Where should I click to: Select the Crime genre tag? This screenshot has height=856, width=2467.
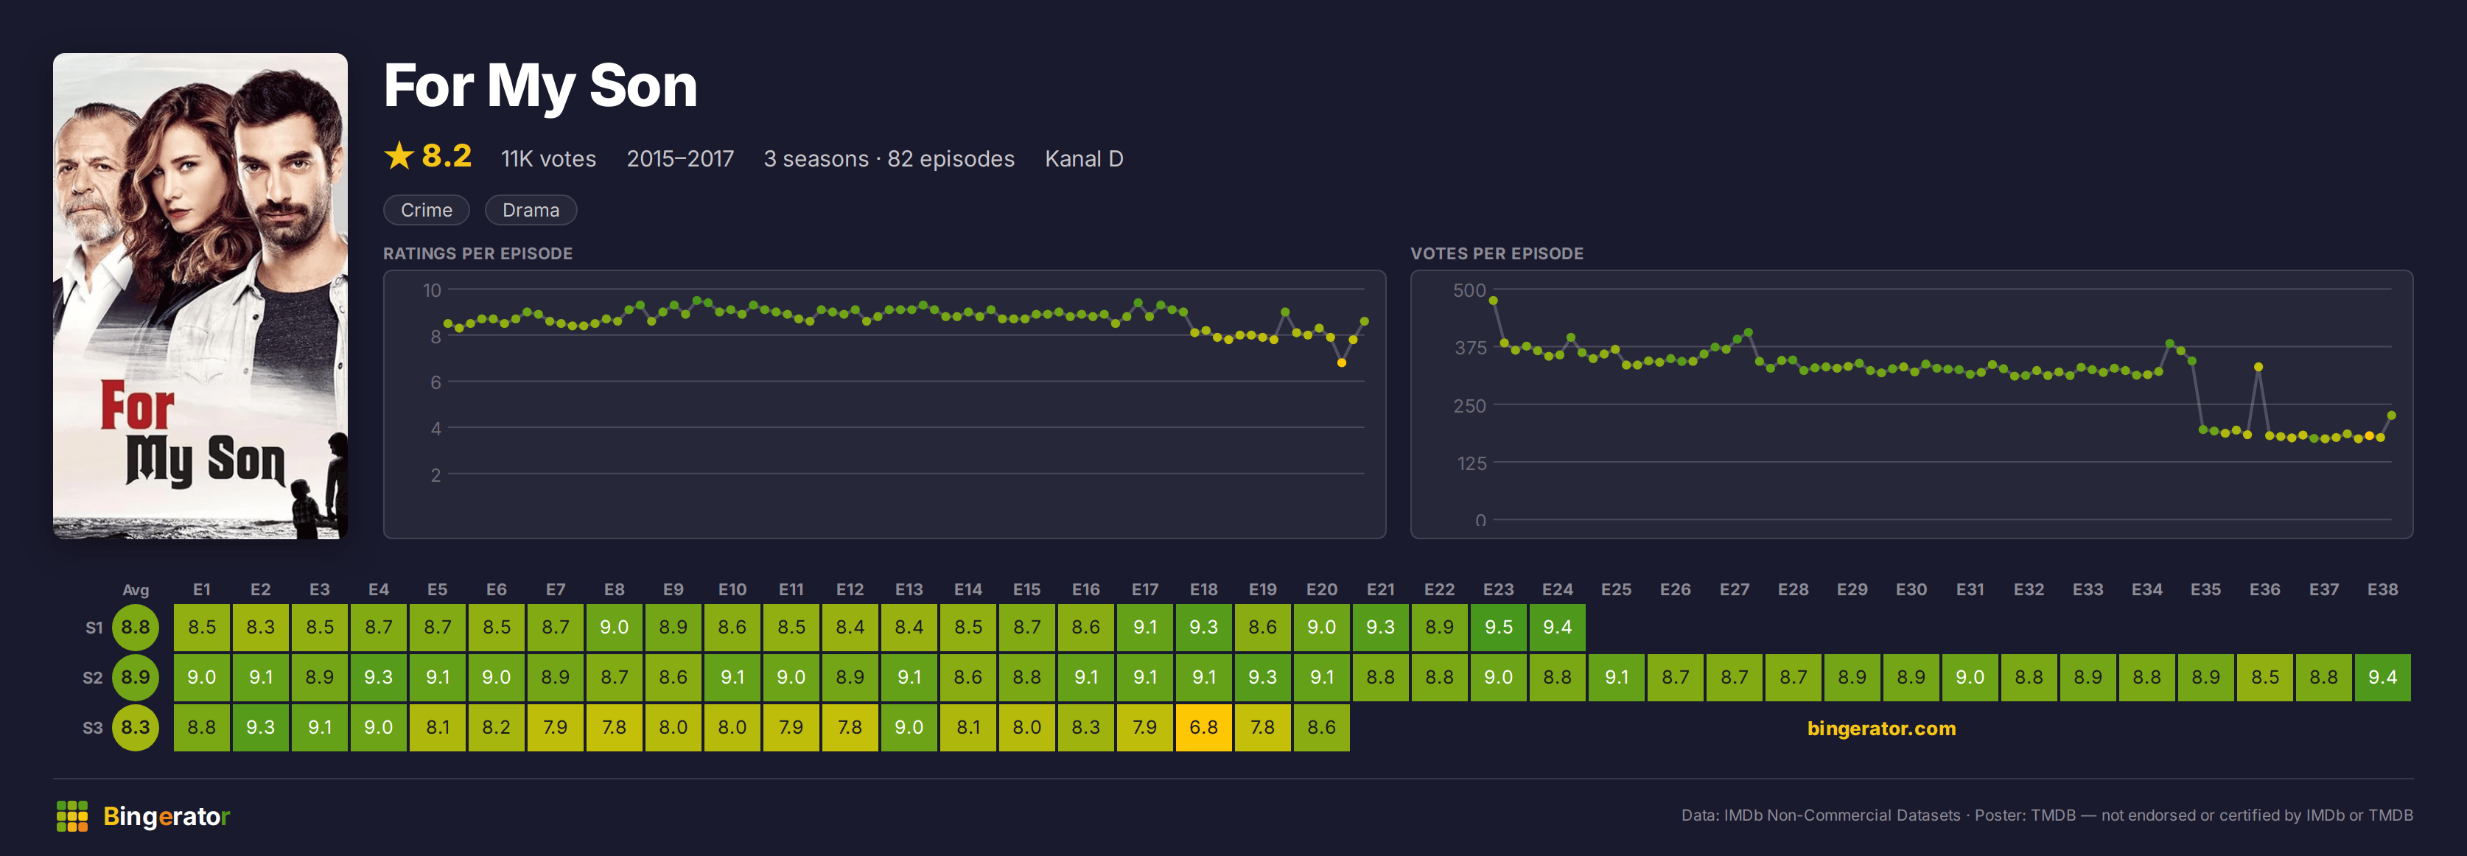point(426,210)
